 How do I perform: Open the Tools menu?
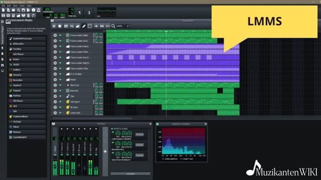coord(22,6)
